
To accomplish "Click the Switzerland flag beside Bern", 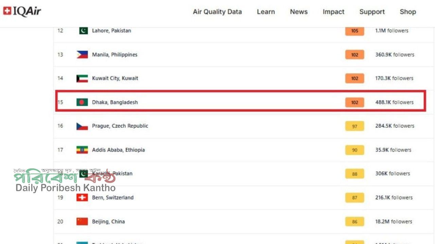I will point(82,198).
